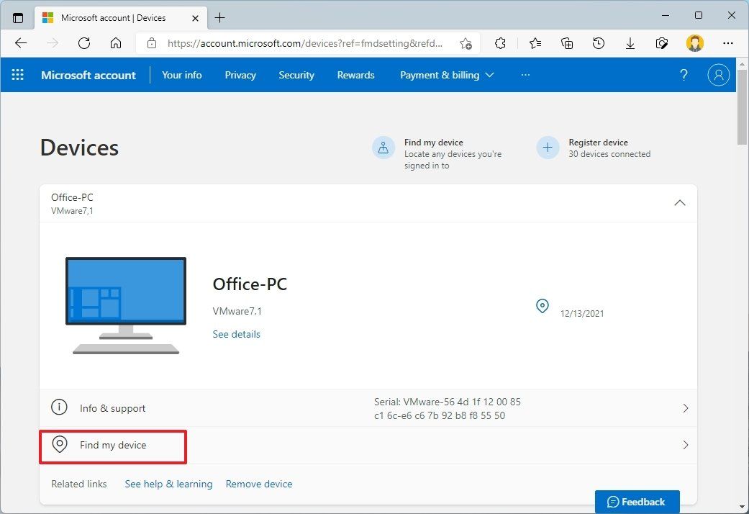
Task: Switch to the Privacy section
Action: point(240,74)
